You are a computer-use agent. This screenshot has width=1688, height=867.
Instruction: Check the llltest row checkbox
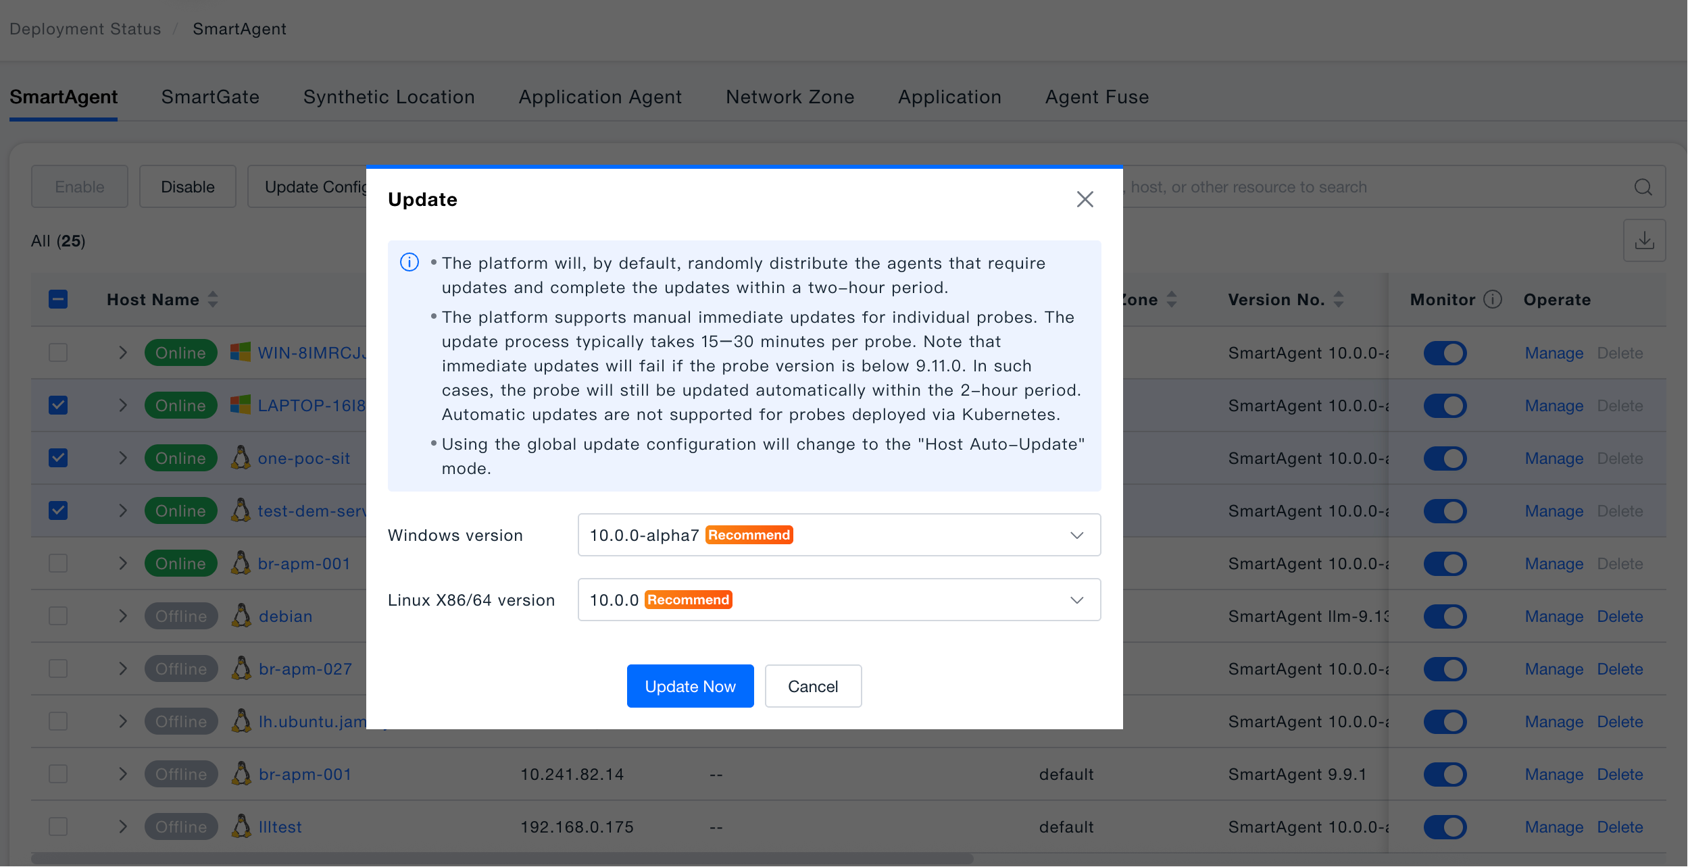58,826
